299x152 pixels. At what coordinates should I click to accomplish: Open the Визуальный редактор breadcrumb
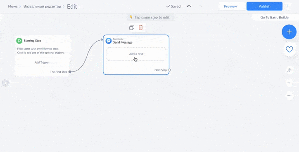click(x=42, y=6)
